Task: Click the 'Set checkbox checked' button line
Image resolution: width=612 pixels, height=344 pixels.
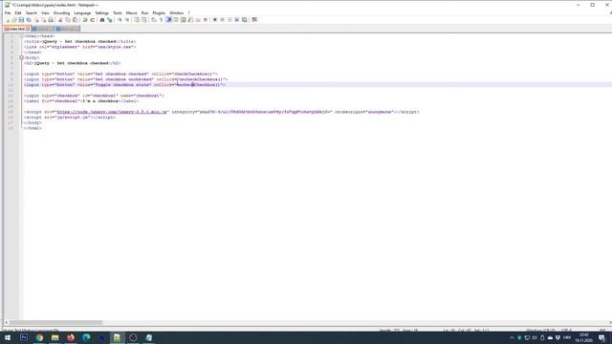Action: (x=120, y=74)
